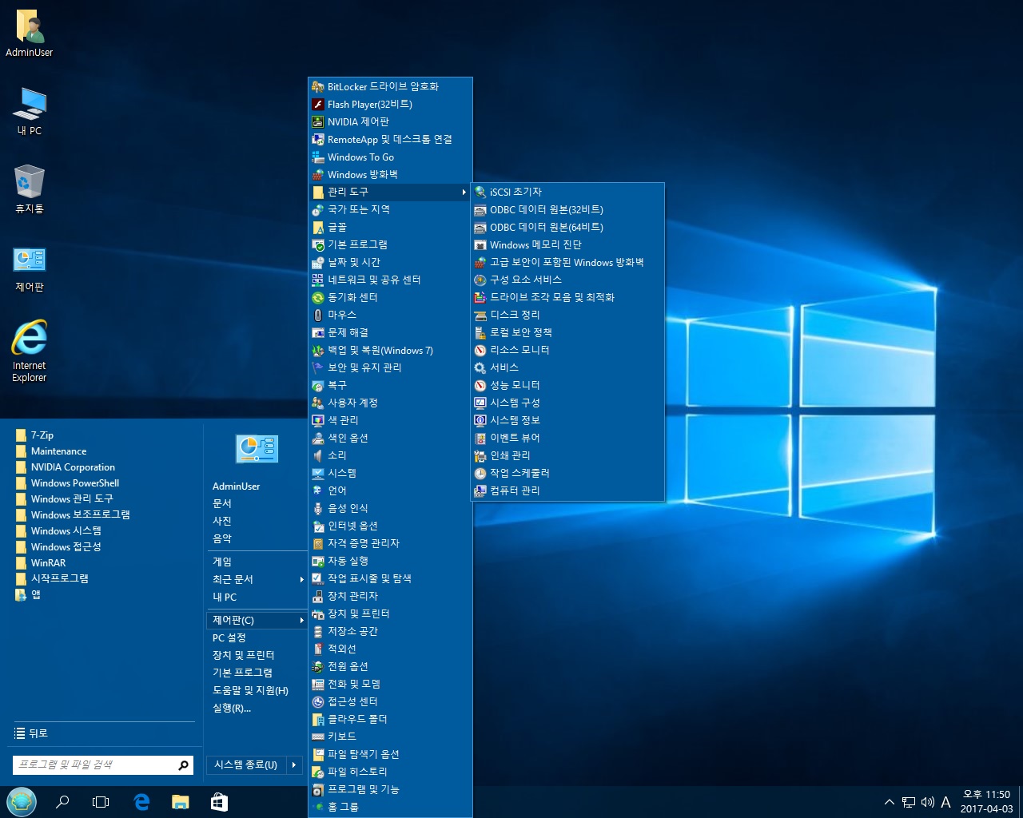Open 백업 및 복원(Windows 7)
This screenshot has height=818, width=1023.
[390, 350]
